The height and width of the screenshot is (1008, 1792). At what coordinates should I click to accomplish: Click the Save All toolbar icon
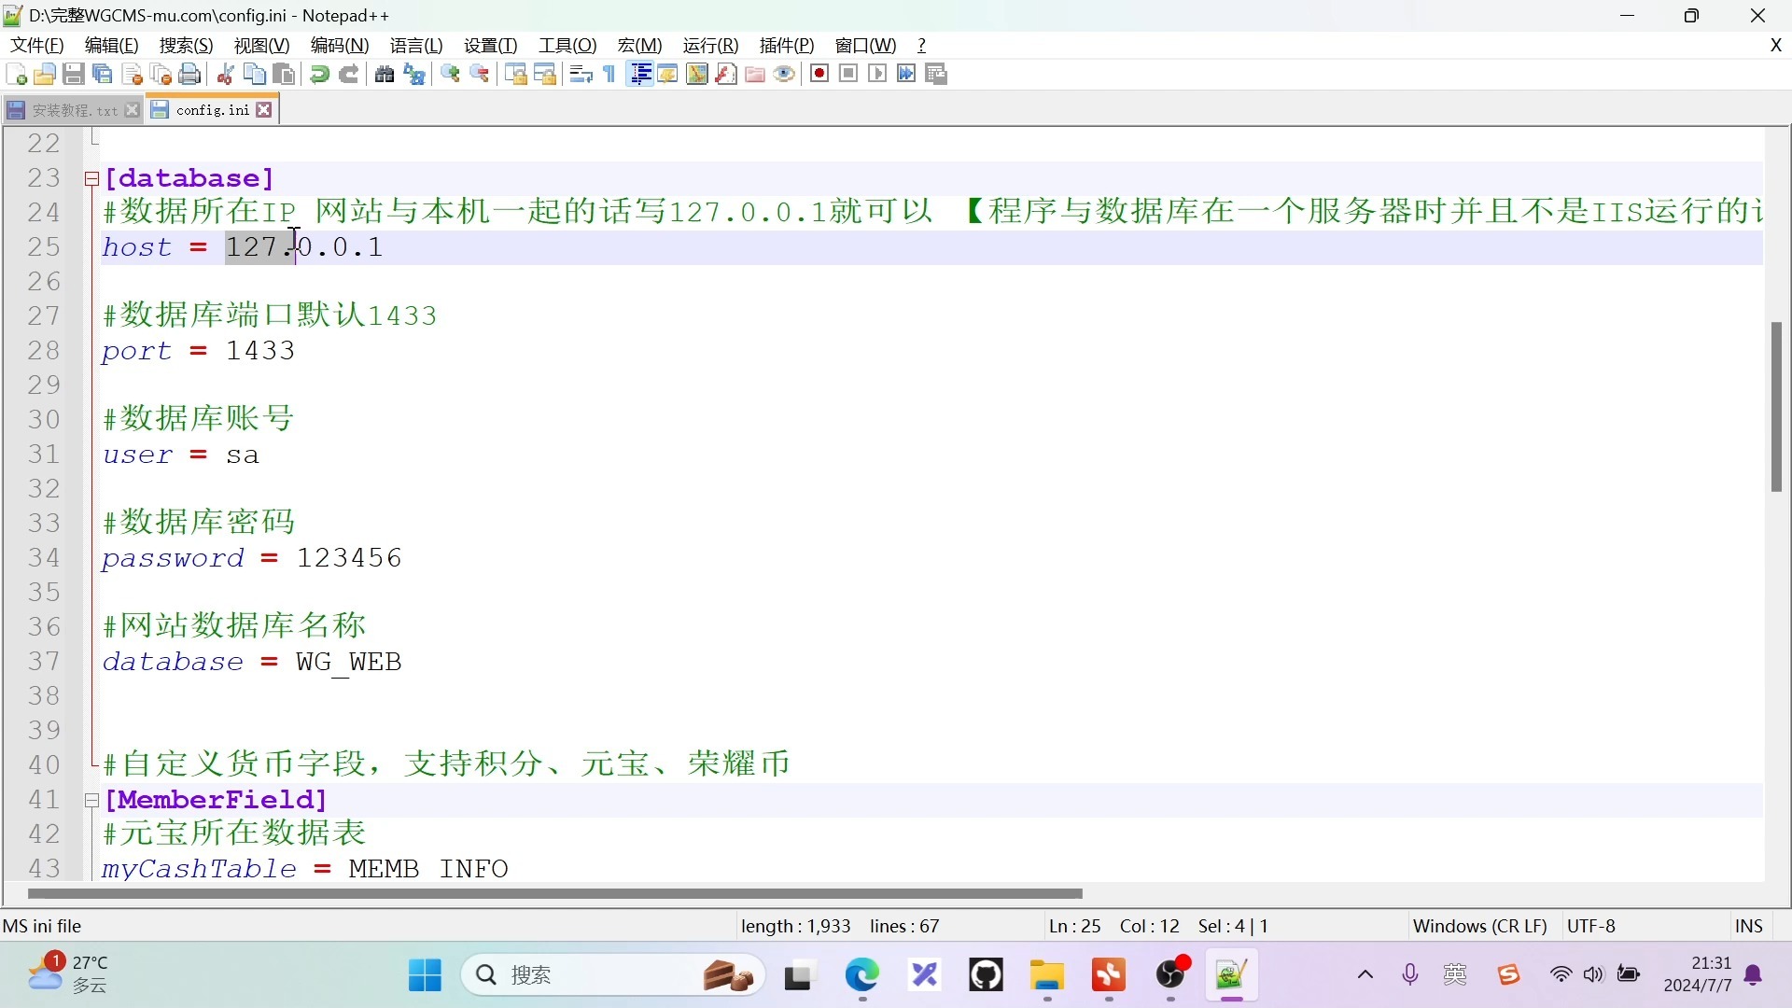pos(103,75)
